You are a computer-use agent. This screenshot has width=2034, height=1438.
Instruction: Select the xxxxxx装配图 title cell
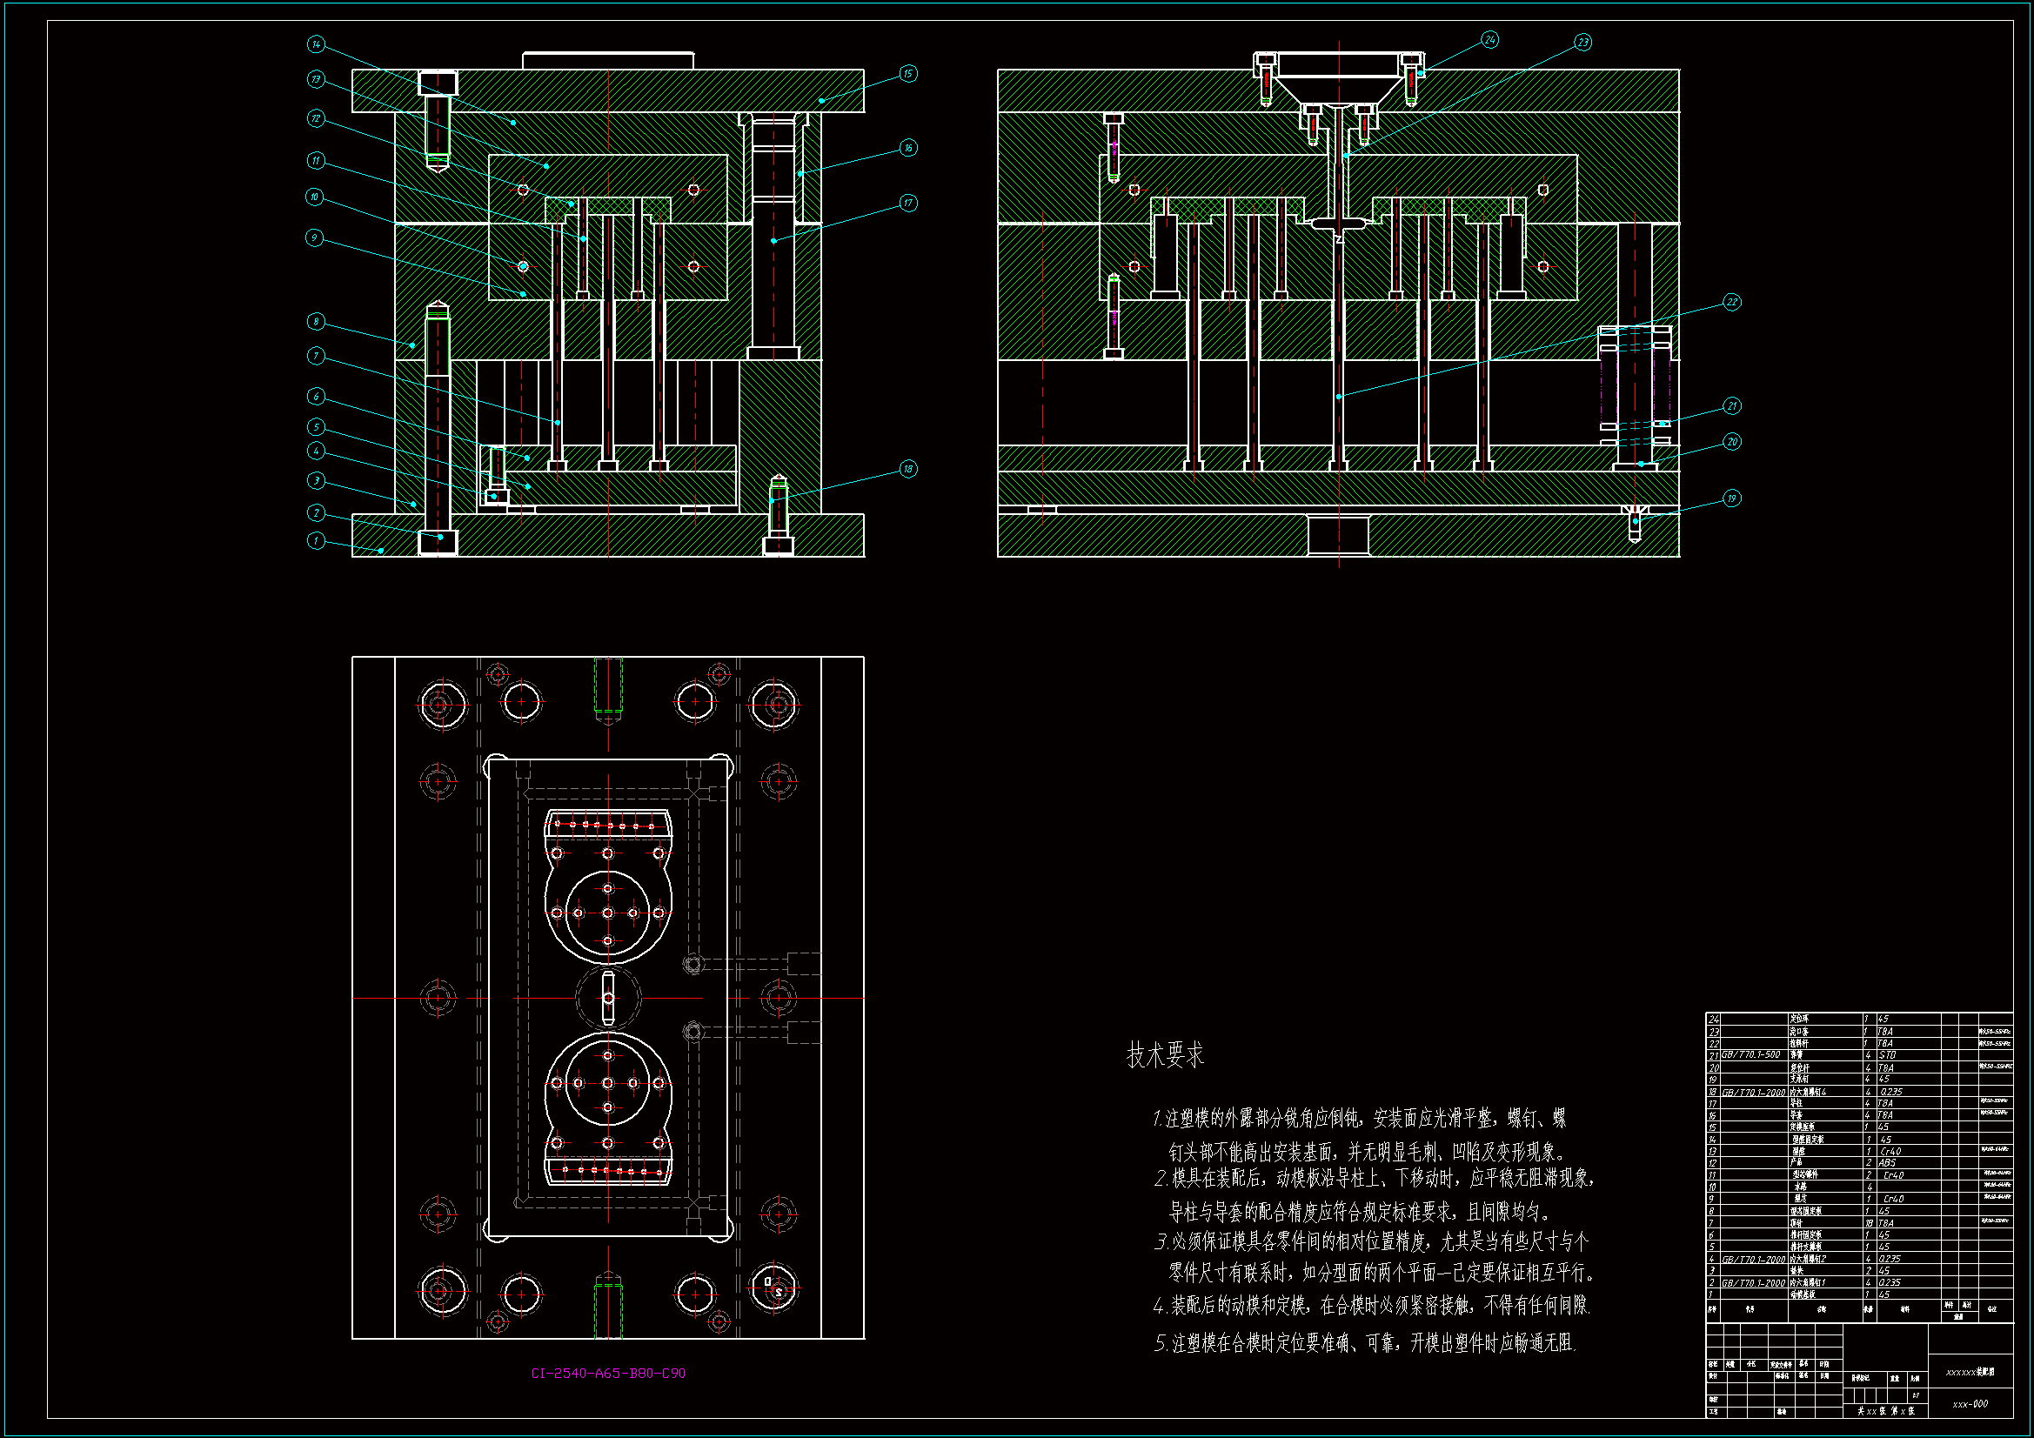click(1970, 1372)
